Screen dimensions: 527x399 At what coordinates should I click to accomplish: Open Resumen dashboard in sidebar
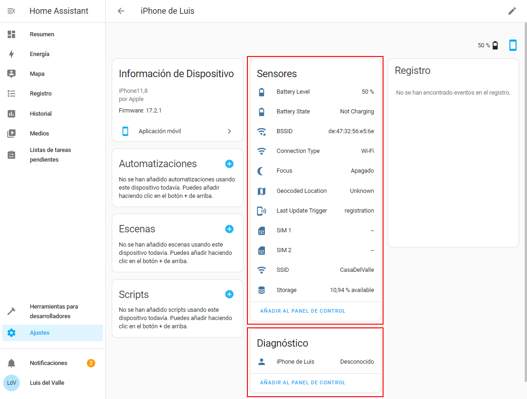tap(52, 34)
